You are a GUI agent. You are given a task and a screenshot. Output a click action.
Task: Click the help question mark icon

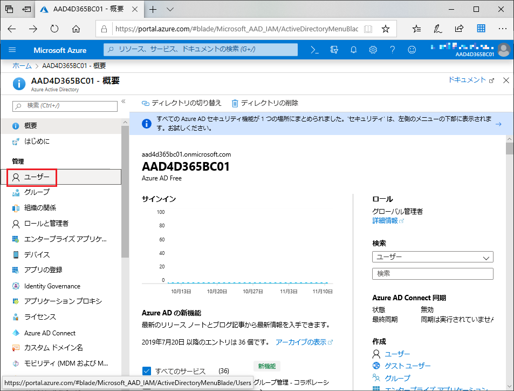[x=392, y=50]
